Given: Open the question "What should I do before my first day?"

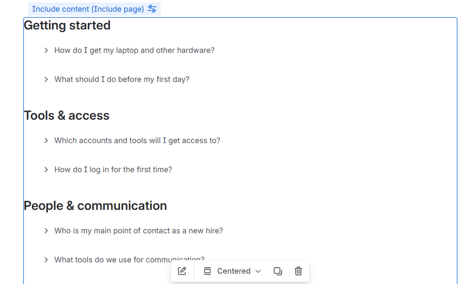Looking at the screenshot, I should coord(122,79).
